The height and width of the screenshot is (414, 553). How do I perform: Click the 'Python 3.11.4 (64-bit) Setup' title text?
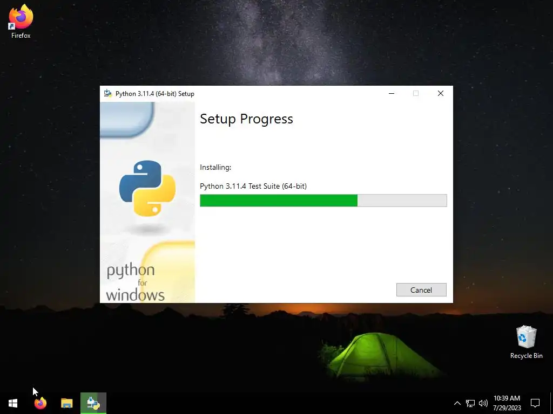pyautogui.click(x=155, y=94)
